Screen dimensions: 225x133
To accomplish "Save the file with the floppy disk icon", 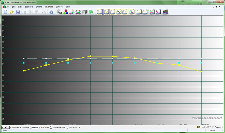I will pos(18,12).
